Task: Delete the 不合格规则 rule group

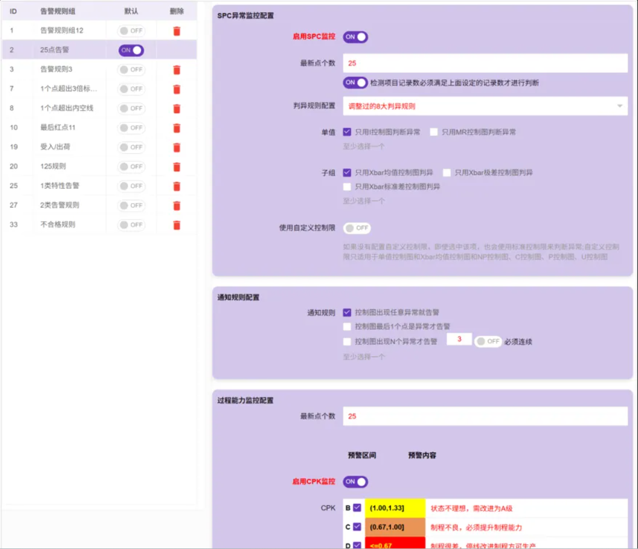Action: [x=177, y=225]
